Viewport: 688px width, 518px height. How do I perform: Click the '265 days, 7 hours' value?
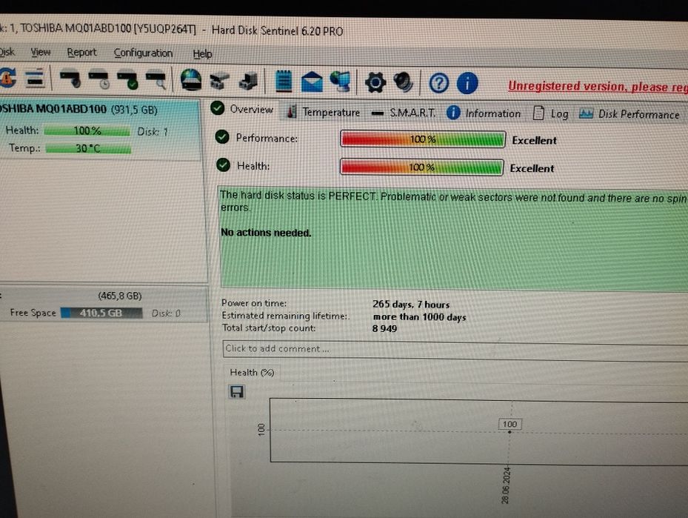point(411,305)
